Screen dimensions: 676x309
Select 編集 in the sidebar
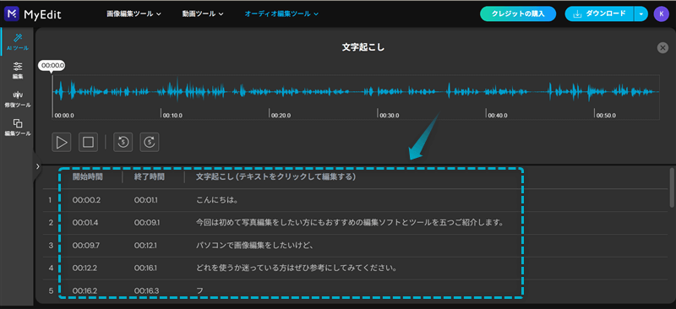coord(18,71)
